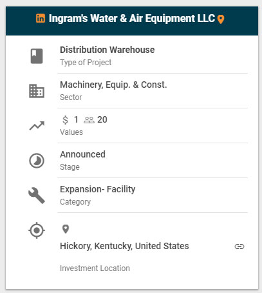
Task: Click the jobs value 20
Action: 102,119
